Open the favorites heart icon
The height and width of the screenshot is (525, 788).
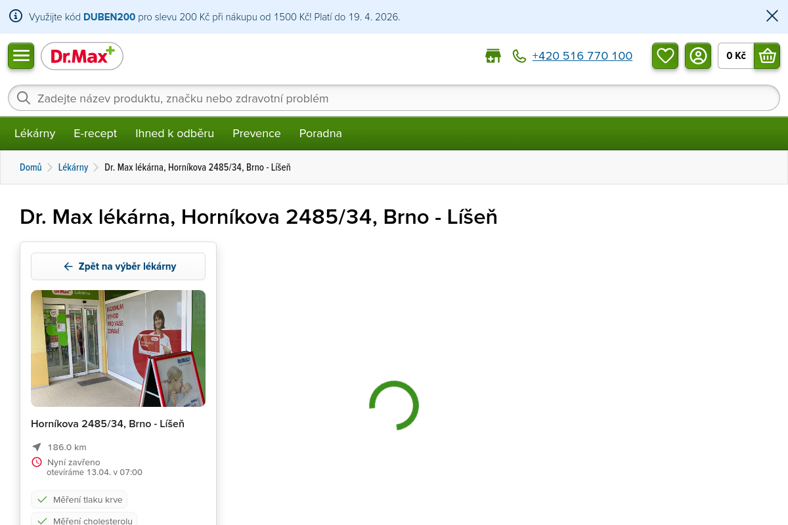(665, 56)
